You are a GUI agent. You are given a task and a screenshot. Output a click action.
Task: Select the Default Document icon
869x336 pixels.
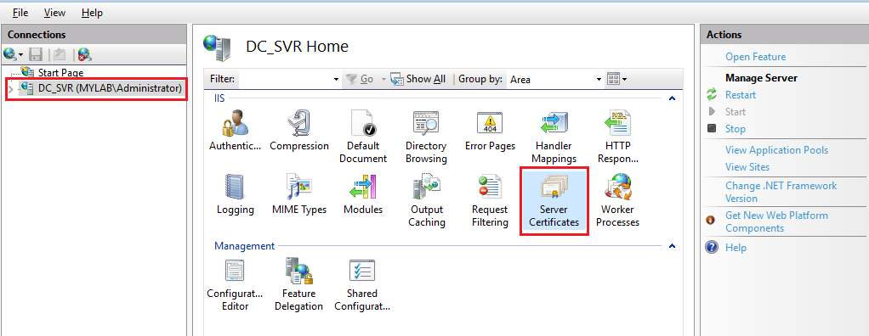pyautogui.click(x=363, y=123)
